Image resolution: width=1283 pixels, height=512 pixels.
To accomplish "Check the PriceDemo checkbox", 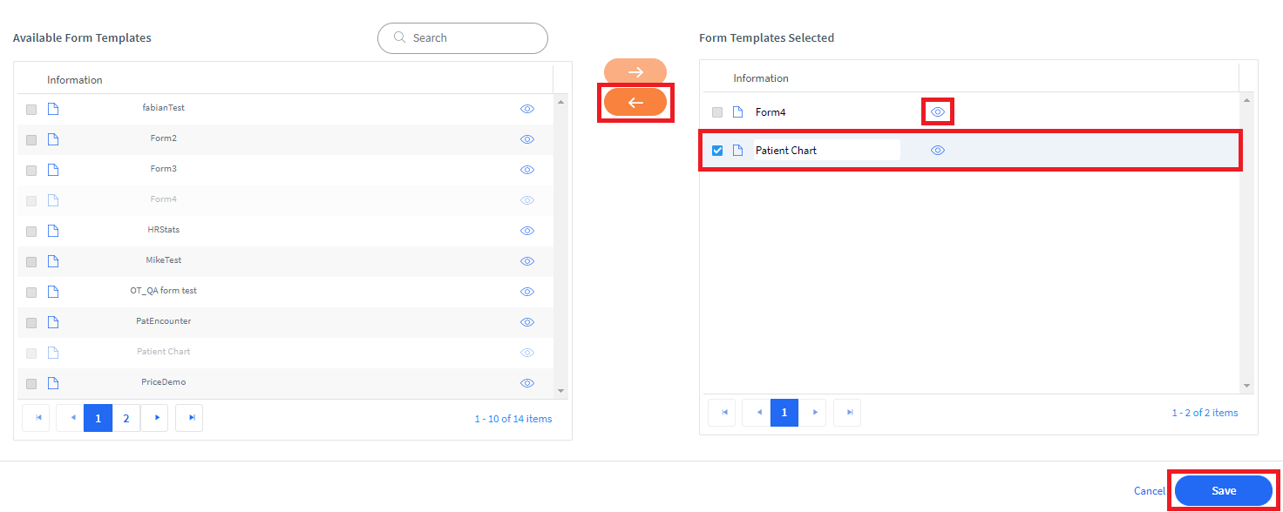I will coord(31,384).
